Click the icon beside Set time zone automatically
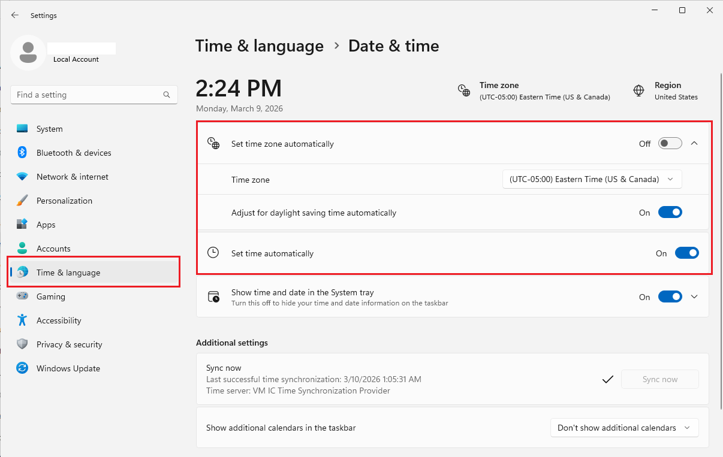The height and width of the screenshot is (457, 723). coord(213,144)
